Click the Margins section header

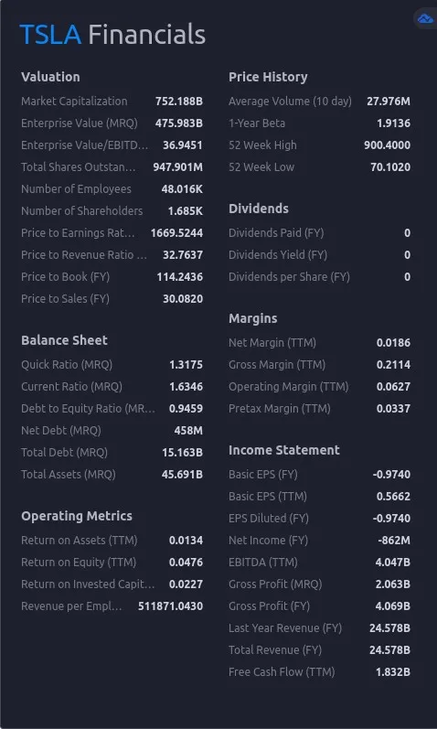pyautogui.click(x=253, y=318)
